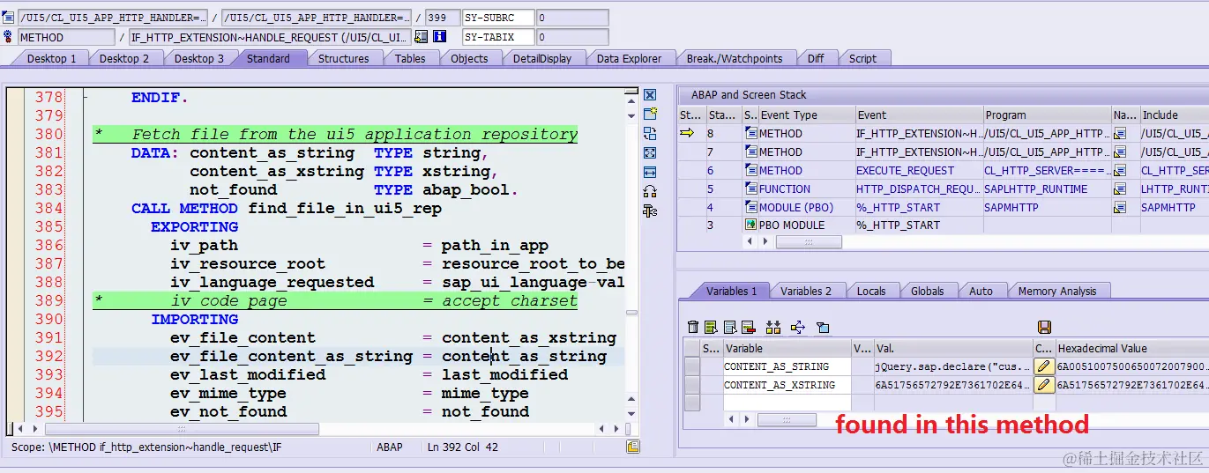Image resolution: width=1209 pixels, height=473 pixels.
Task: Open the Desktop 3 tab
Action: [x=198, y=58]
